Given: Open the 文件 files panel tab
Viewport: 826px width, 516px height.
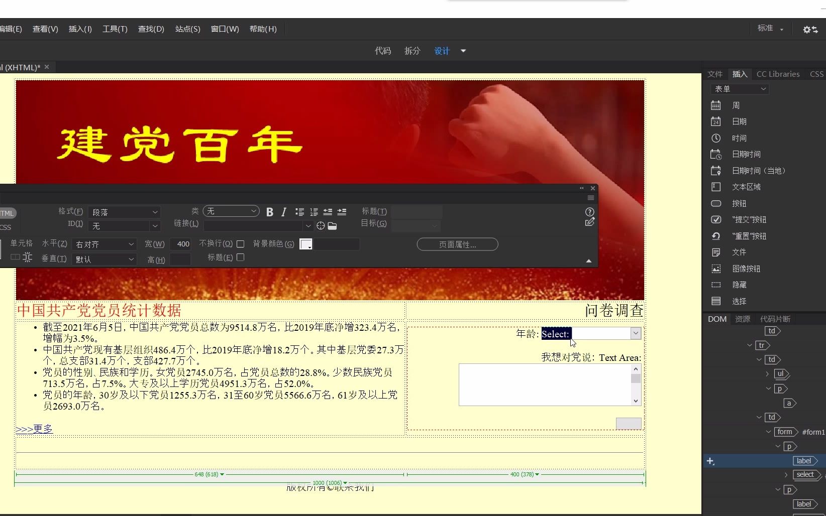Looking at the screenshot, I should pos(715,74).
